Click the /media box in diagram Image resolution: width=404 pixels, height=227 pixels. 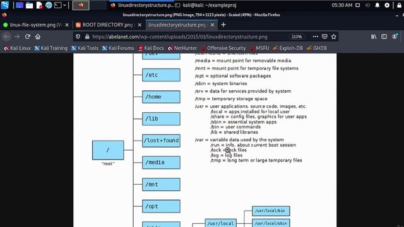[161, 163]
